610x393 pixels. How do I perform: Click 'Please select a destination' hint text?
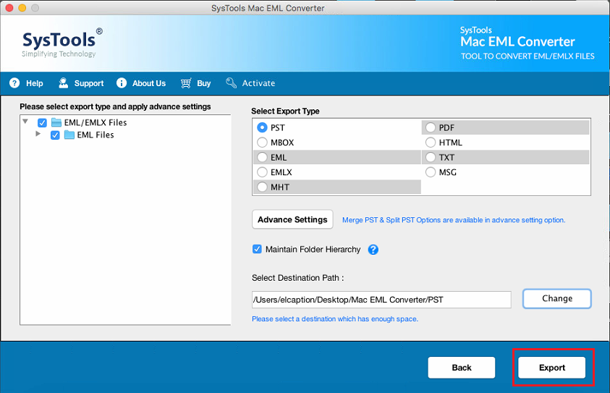(335, 319)
